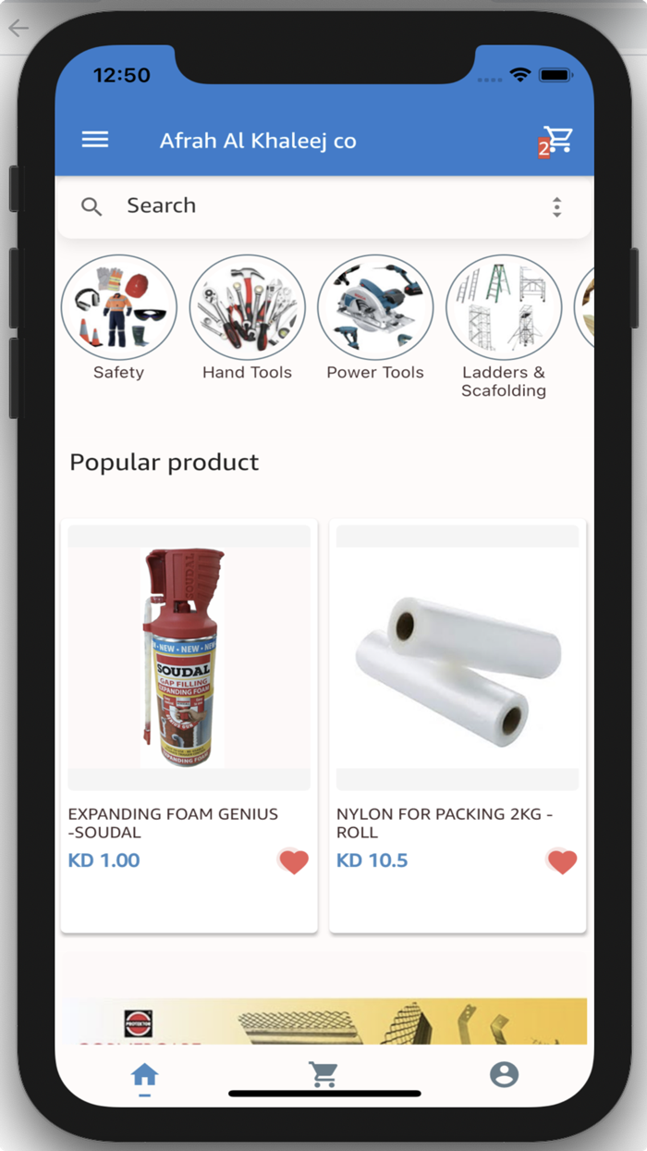
Task: Open the hamburger navigation menu
Action: [x=95, y=140]
